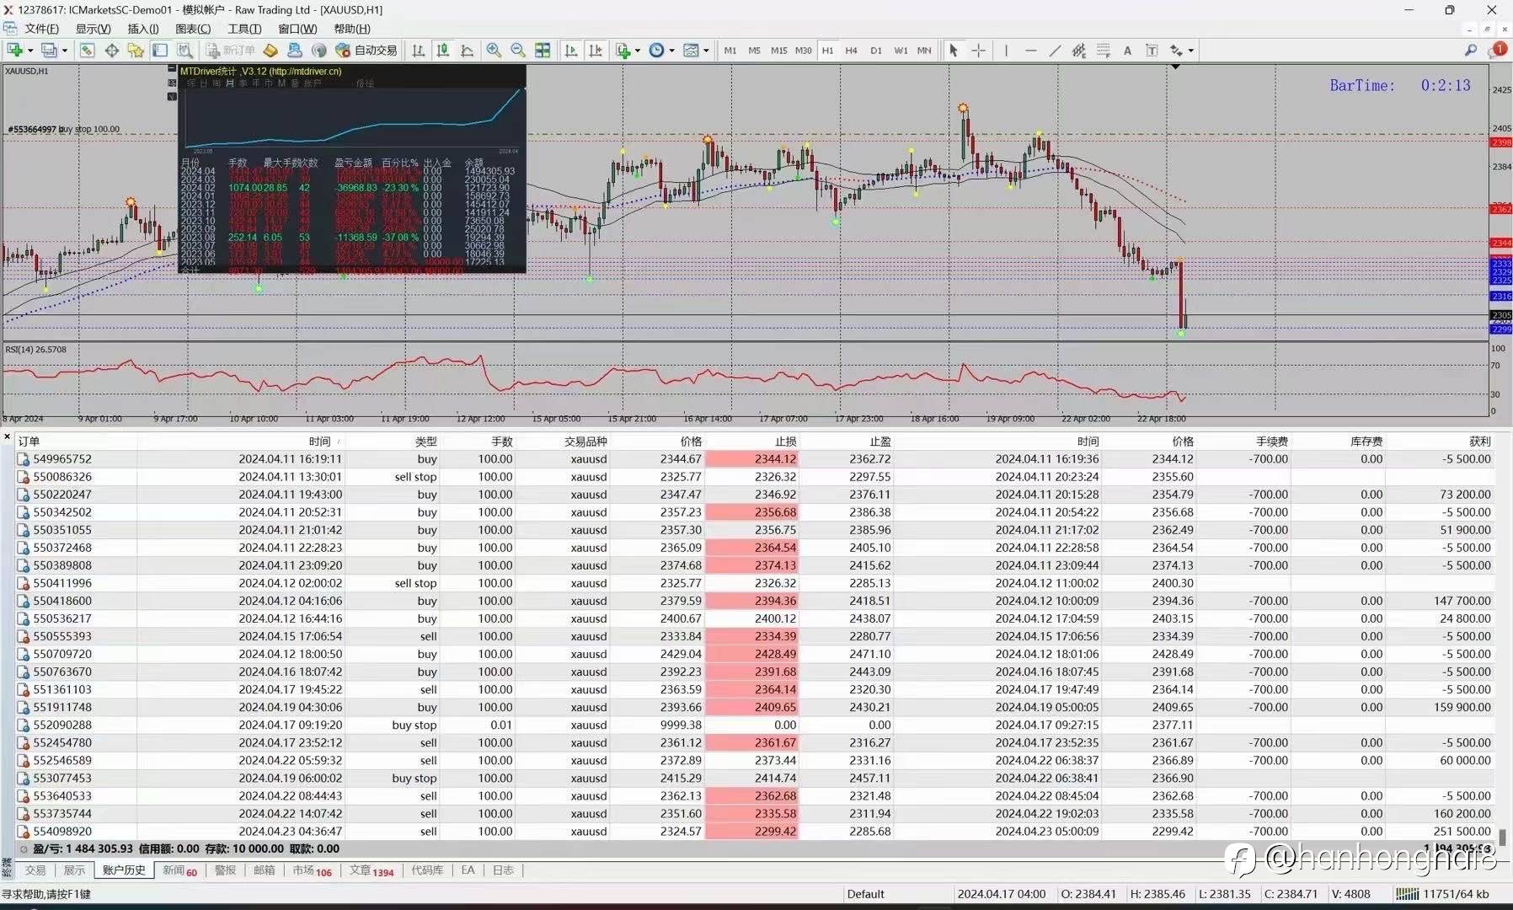Select the trendline tool
Screen dimensions: 1513x910
click(x=1055, y=51)
